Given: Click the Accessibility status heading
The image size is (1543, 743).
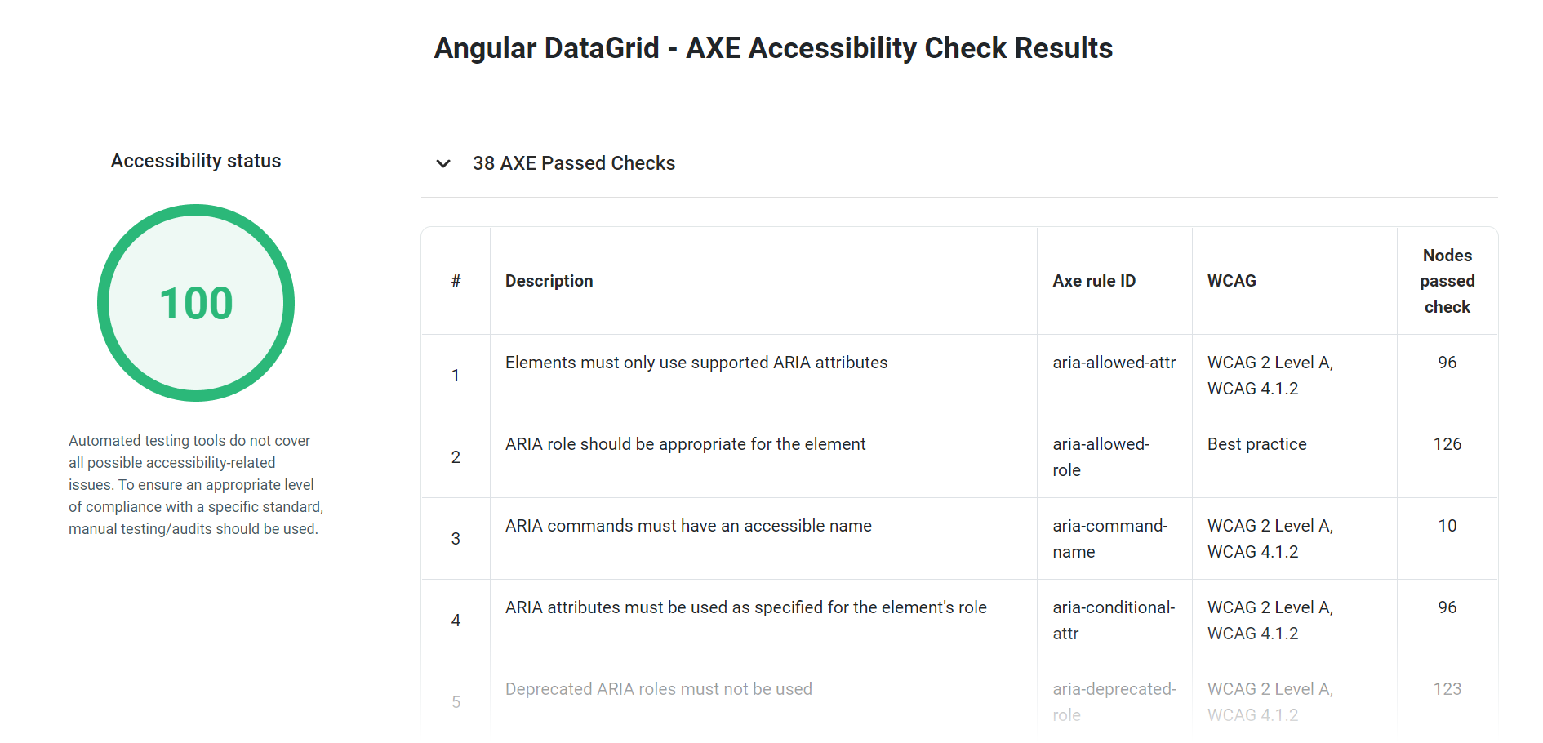Looking at the screenshot, I should (196, 161).
